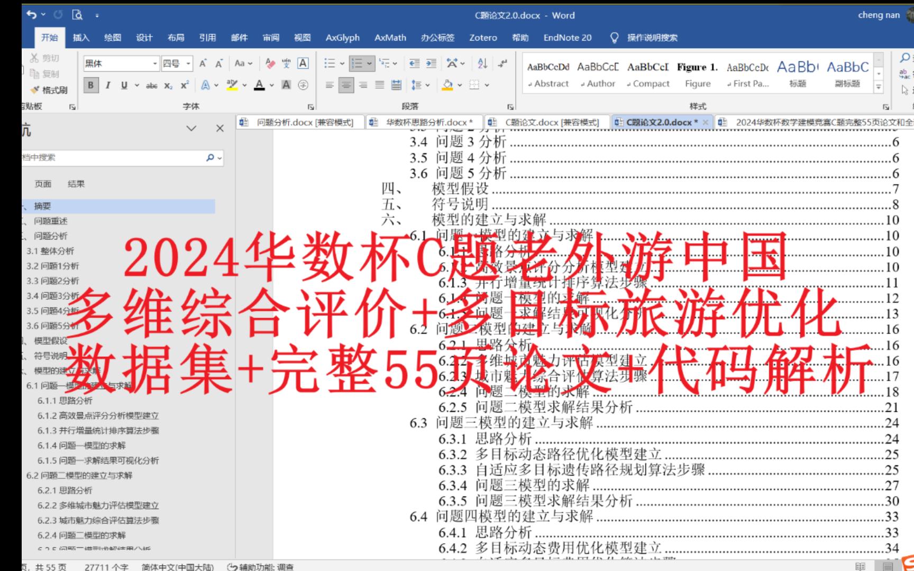Expand the styles gallery with the More arrow

(879, 88)
